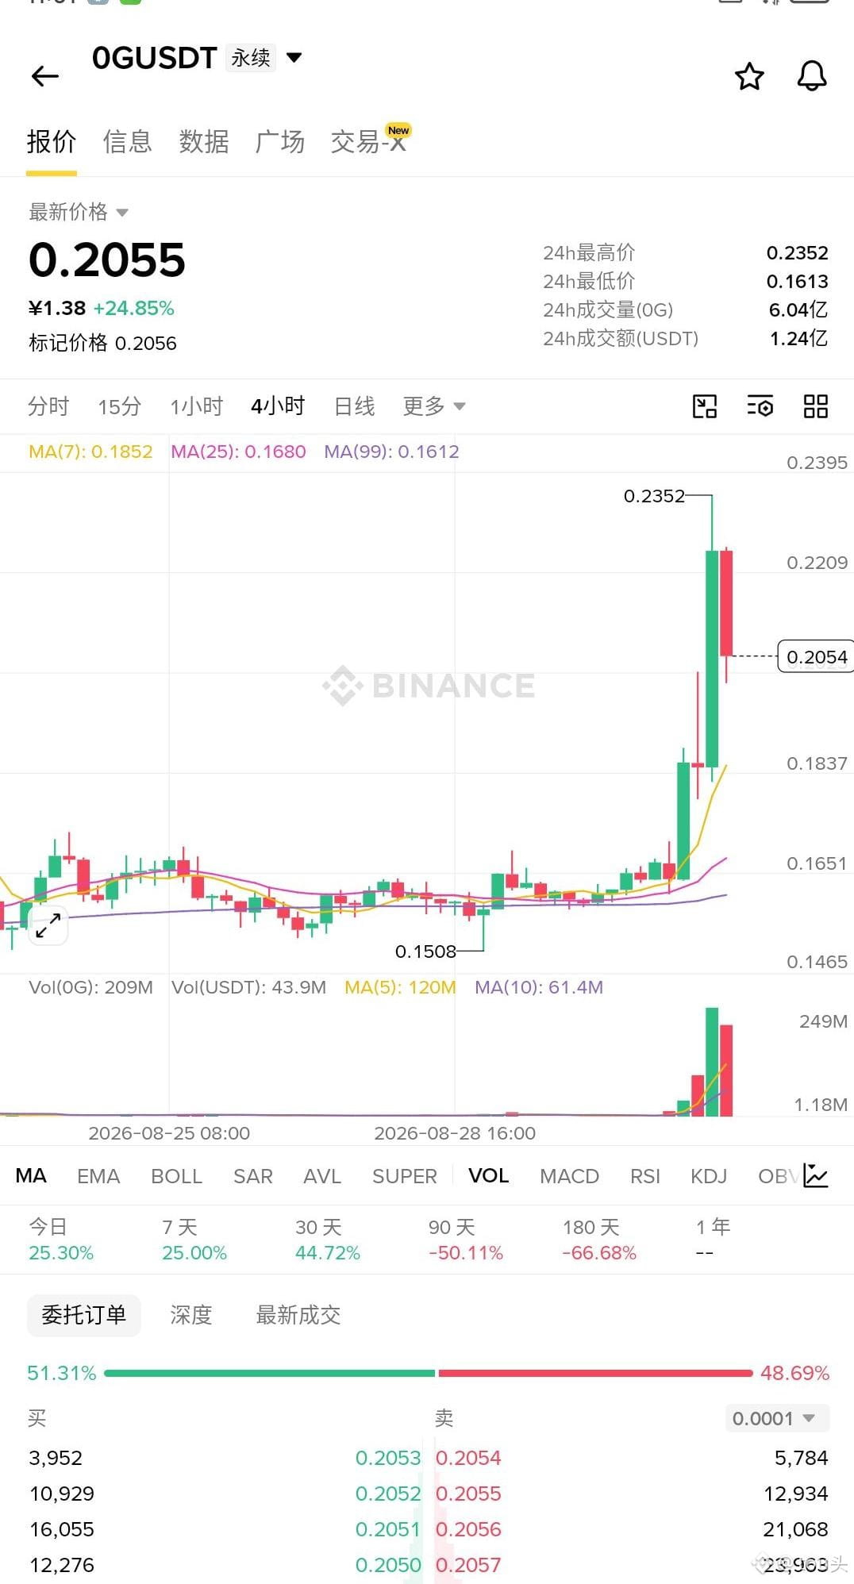This screenshot has width=854, height=1584.
Task: Open the 深度 depth view
Action: 191,1315
